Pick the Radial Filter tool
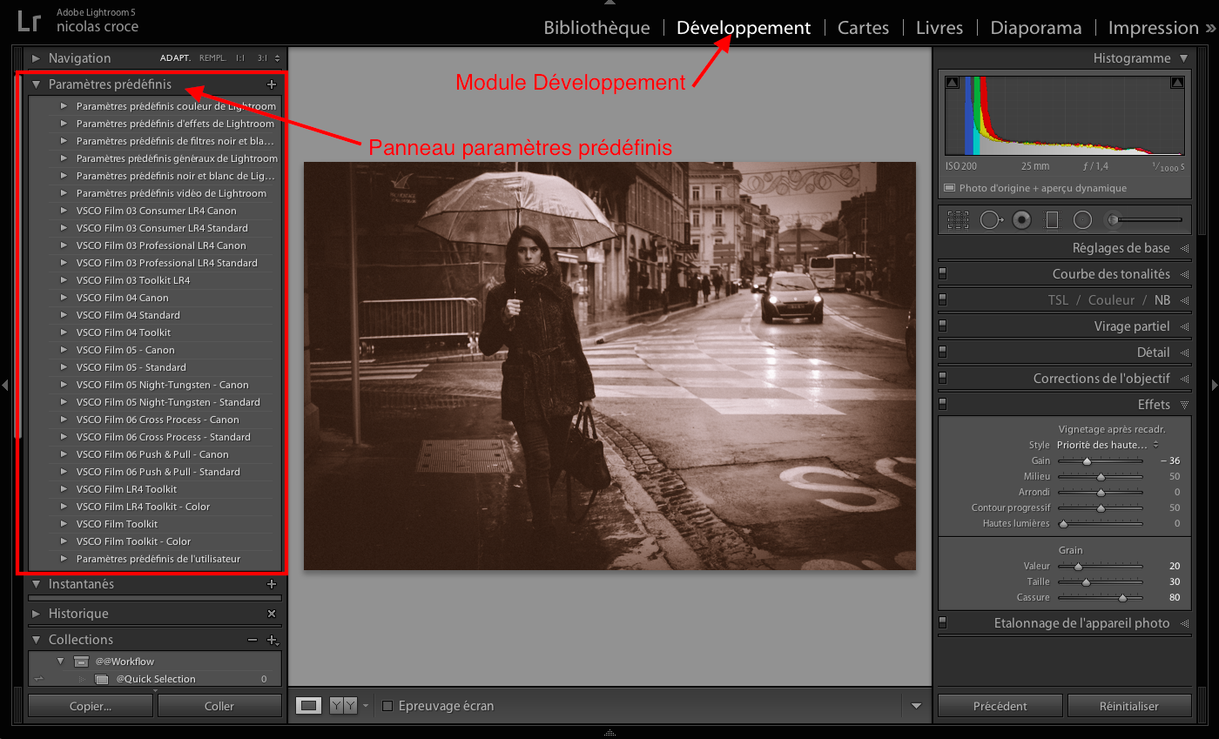Screen dimensions: 1219x739 (1082, 220)
